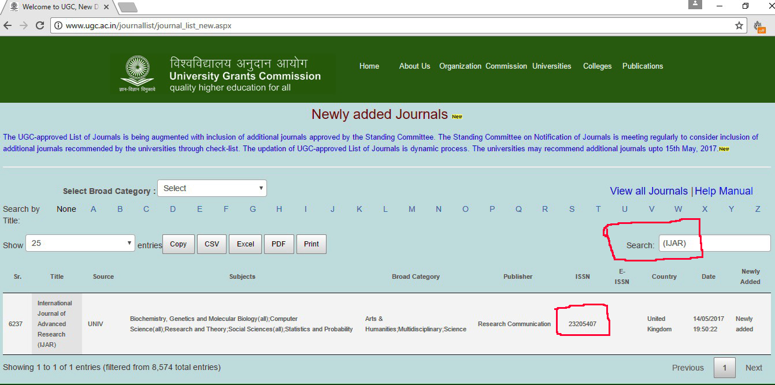Filter titles by letter R
This screenshot has width=775, height=385.
545,209
